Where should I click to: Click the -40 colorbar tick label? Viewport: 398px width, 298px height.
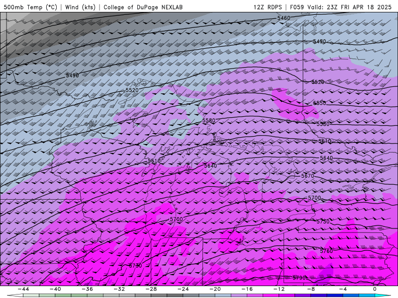click(x=55, y=289)
